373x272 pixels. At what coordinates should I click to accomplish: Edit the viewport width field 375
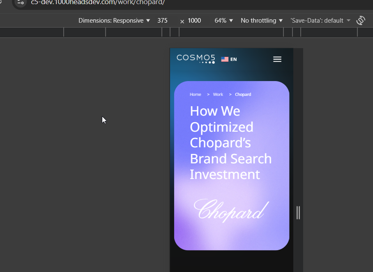163,21
